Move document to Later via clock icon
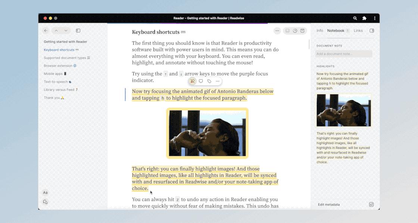The height and width of the screenshot is (223, 418). [x=295, y=31]
